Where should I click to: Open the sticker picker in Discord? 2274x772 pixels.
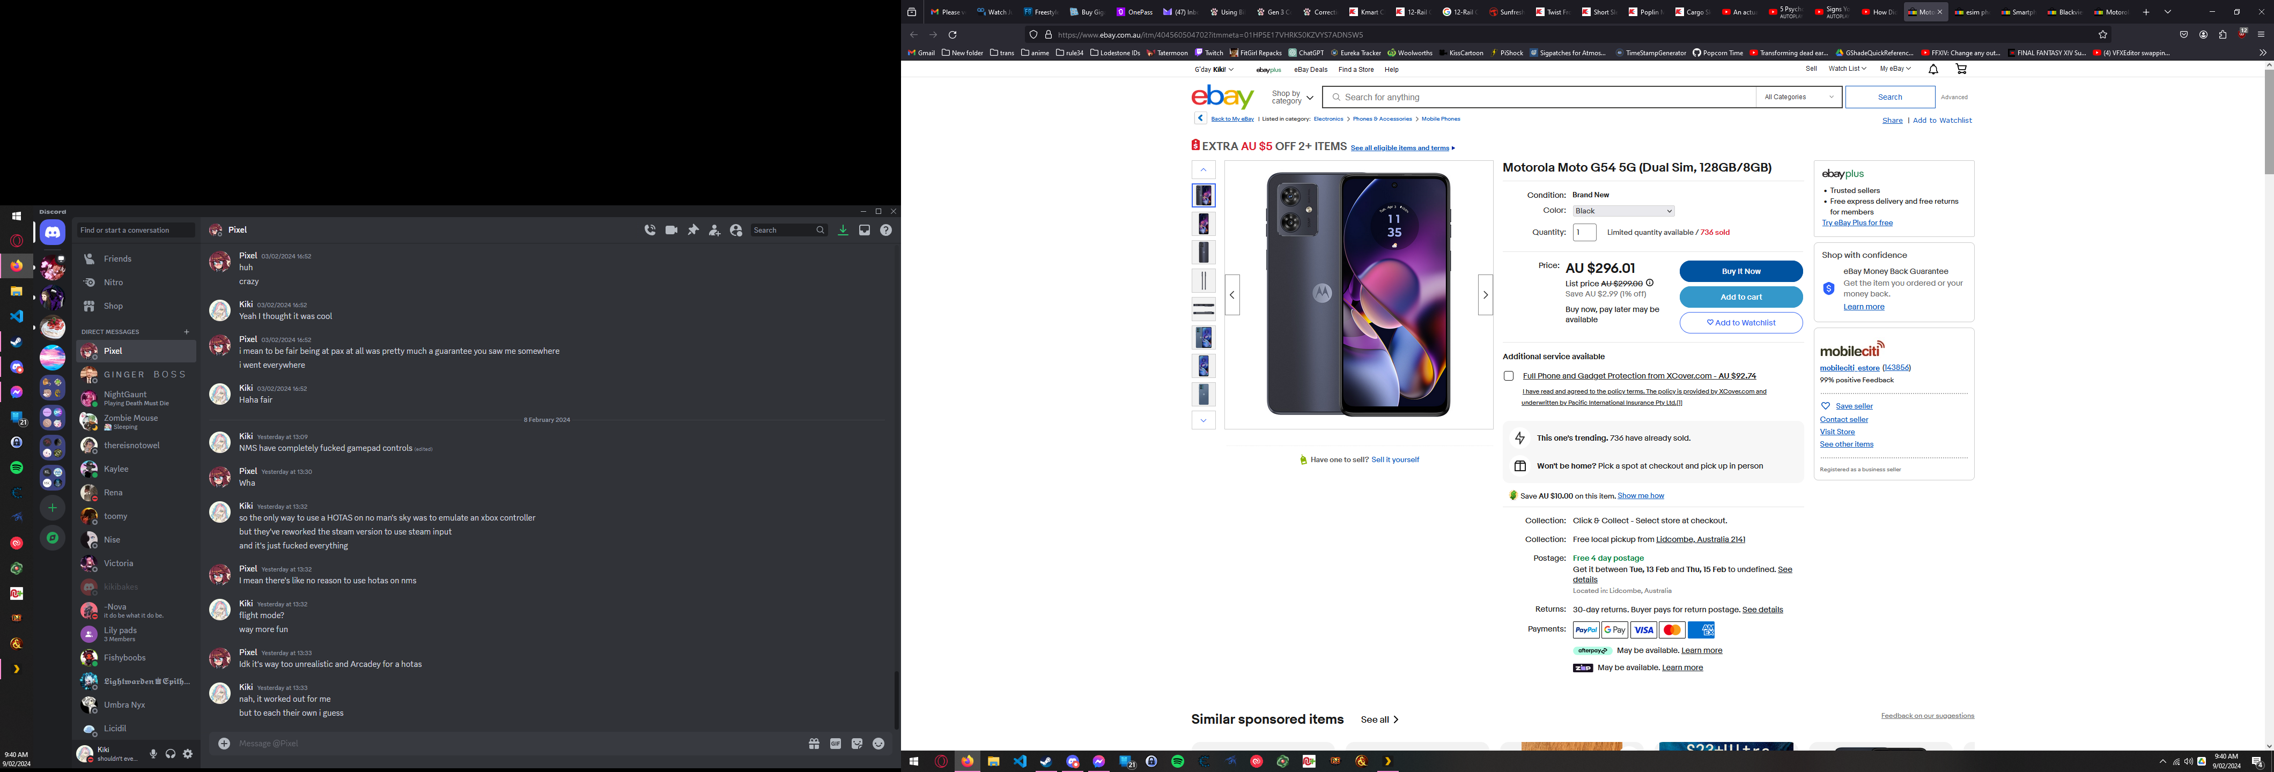pos(857,744)
